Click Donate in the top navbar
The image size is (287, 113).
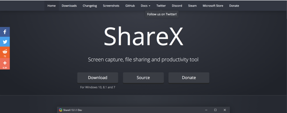(x=234, y=6)
